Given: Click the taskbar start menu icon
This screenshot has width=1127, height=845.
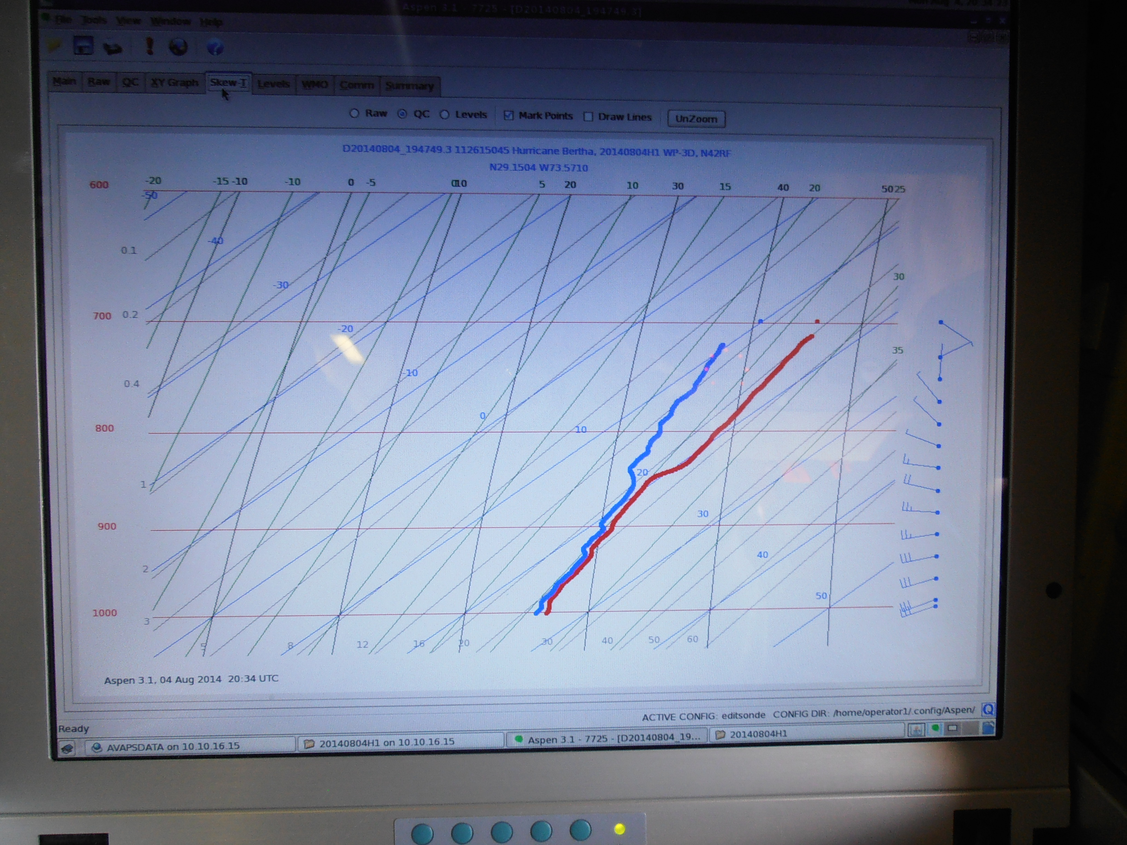Looking at the screenshot, I should (67, 748).
